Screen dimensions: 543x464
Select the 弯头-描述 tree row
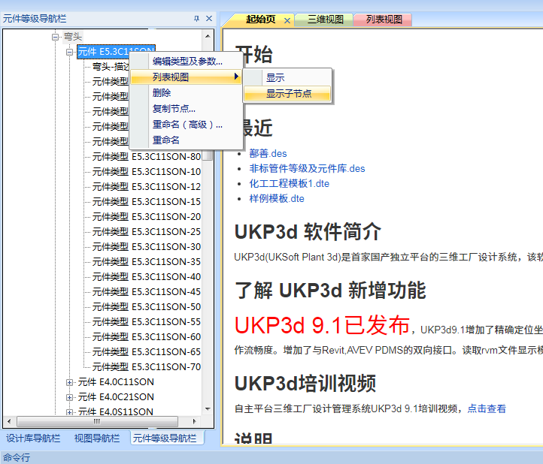click(x=111, y=66)
